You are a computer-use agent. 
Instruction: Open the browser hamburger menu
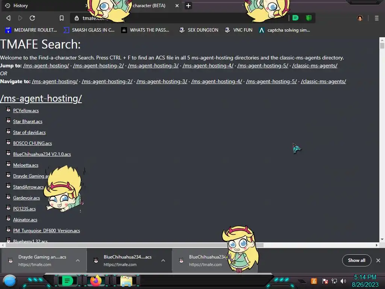click(x=377, y=18)
